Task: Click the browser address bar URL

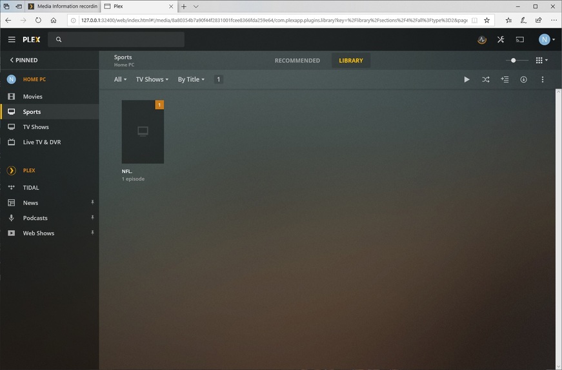Action: tap(274, 21)
